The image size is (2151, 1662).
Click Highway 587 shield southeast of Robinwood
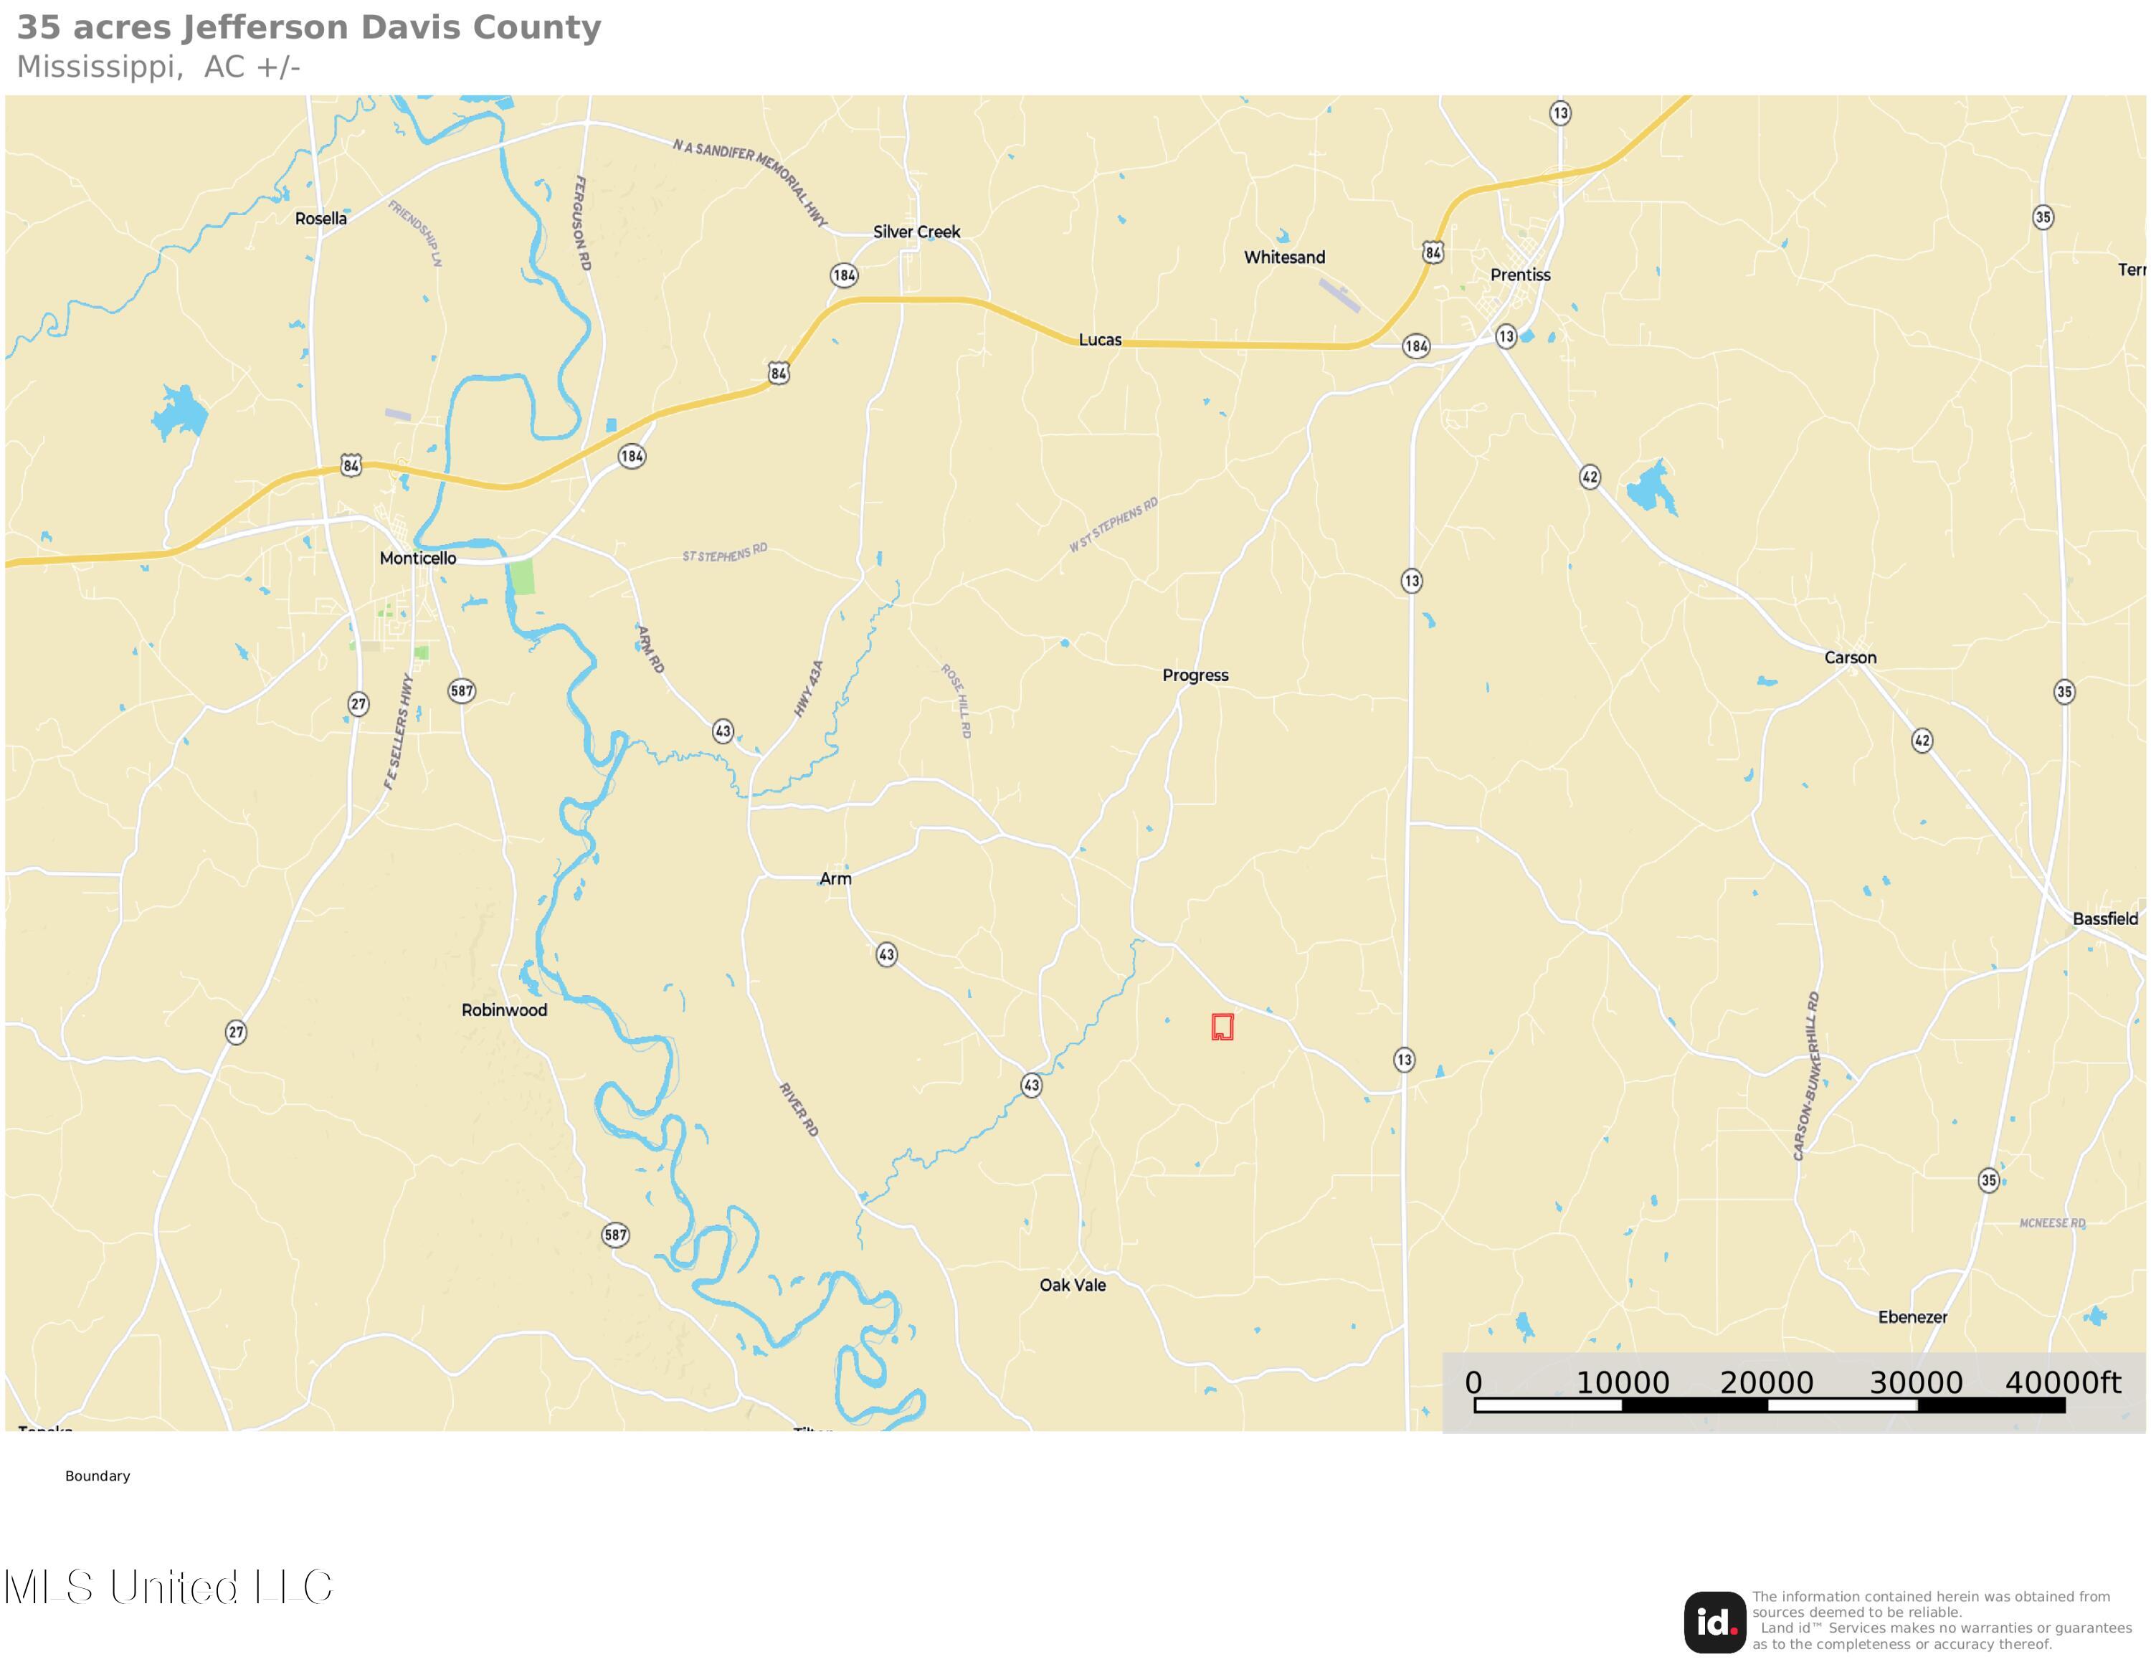click(616, 1235)
